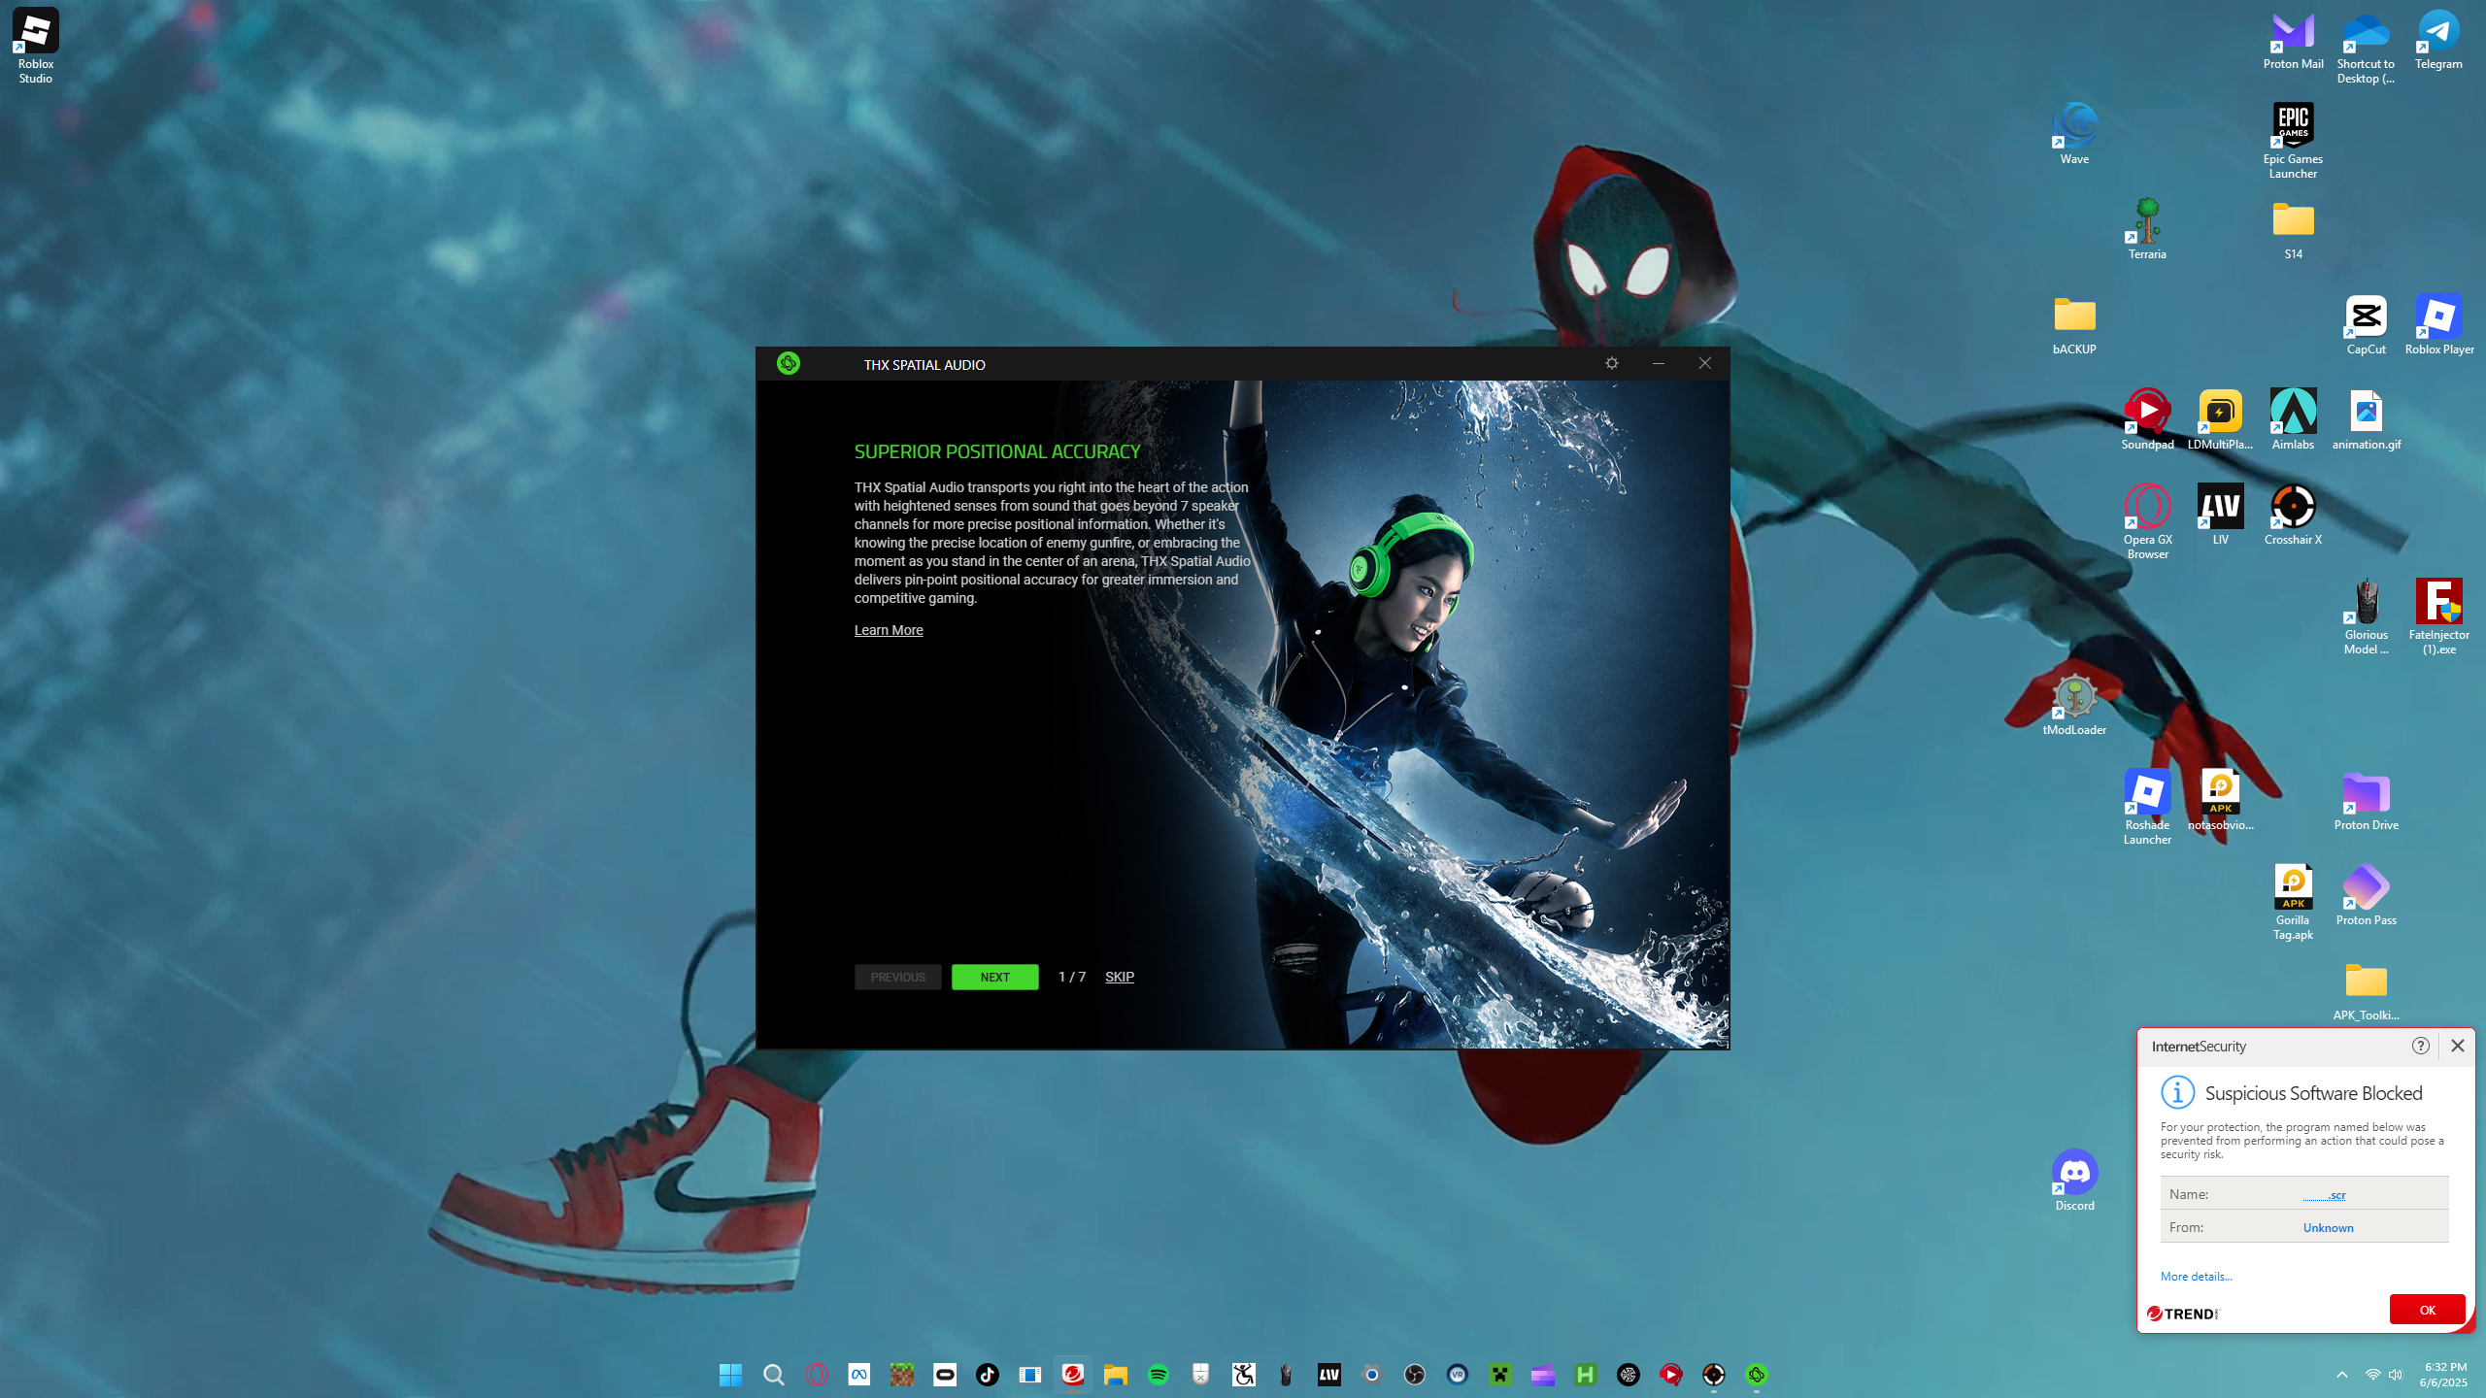2486x1398 pixels.
Task: Open Wi-Fi network settings in tray
Action: click(2372, 1375)
